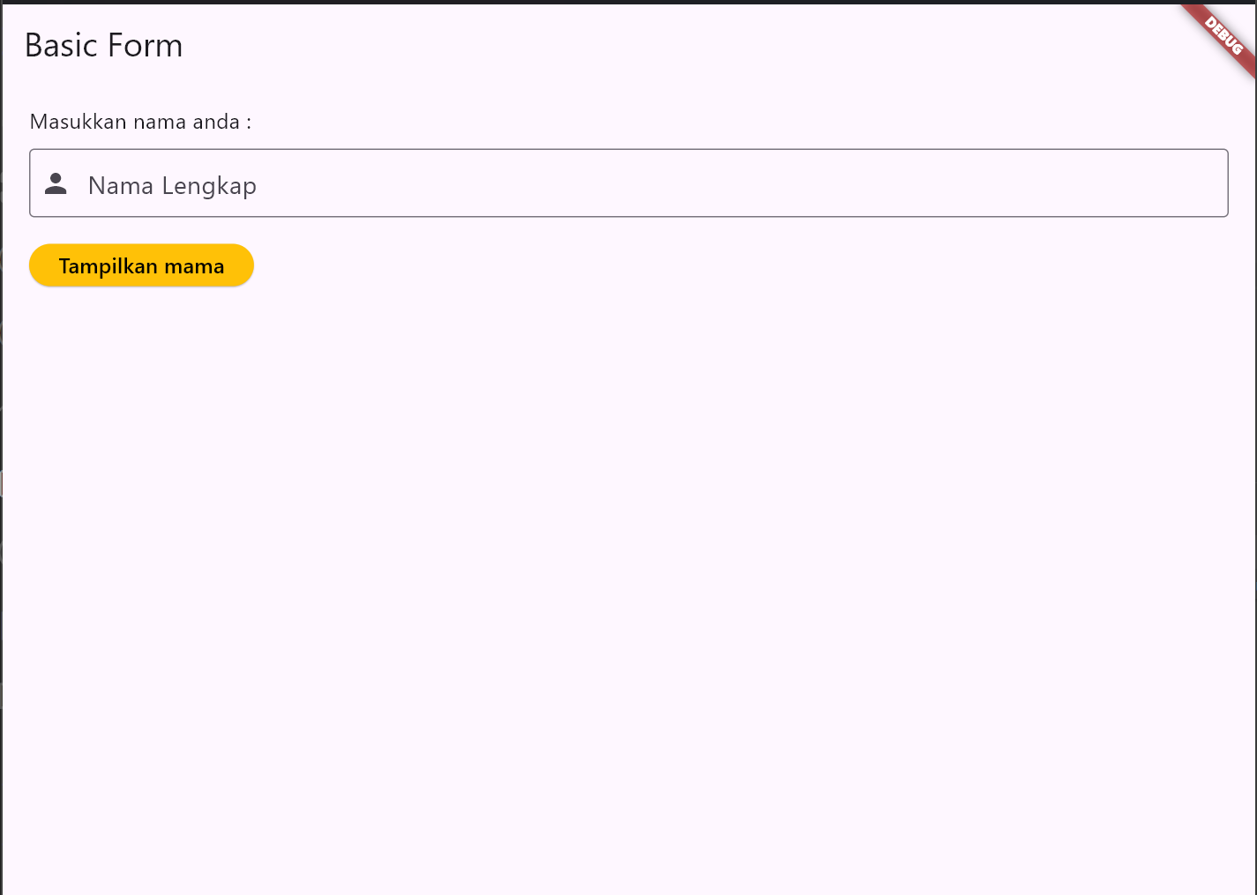This screenshot has width=1257, height=895.
Task: Click the Nama Lengkap placeholder text
Action: point(172,186)
